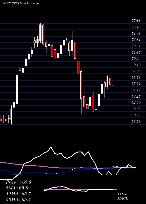
Task: Select the 58.58 price axis label
Action: tap(136, 122)
